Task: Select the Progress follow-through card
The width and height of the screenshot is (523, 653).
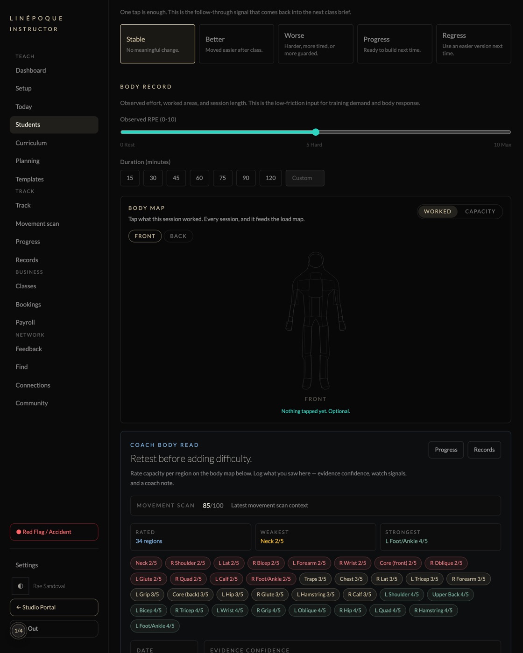Action: [x=395, y=44]
